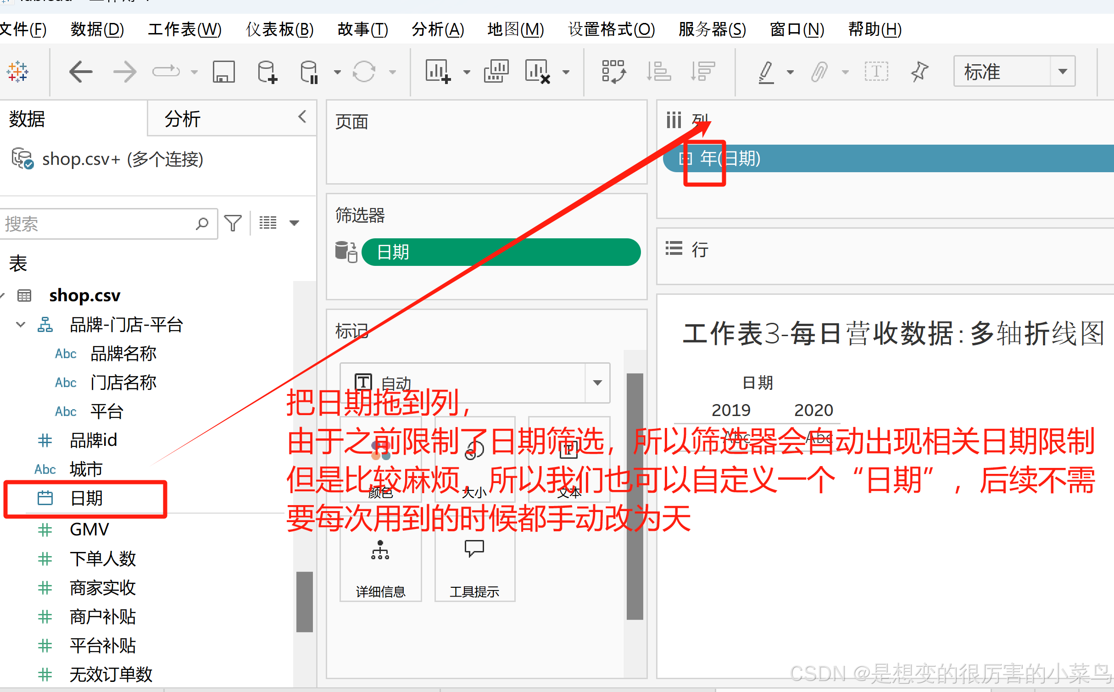Open the 分析(A) menu
The width and height of the screenshot is (1114, 692).
437,29
